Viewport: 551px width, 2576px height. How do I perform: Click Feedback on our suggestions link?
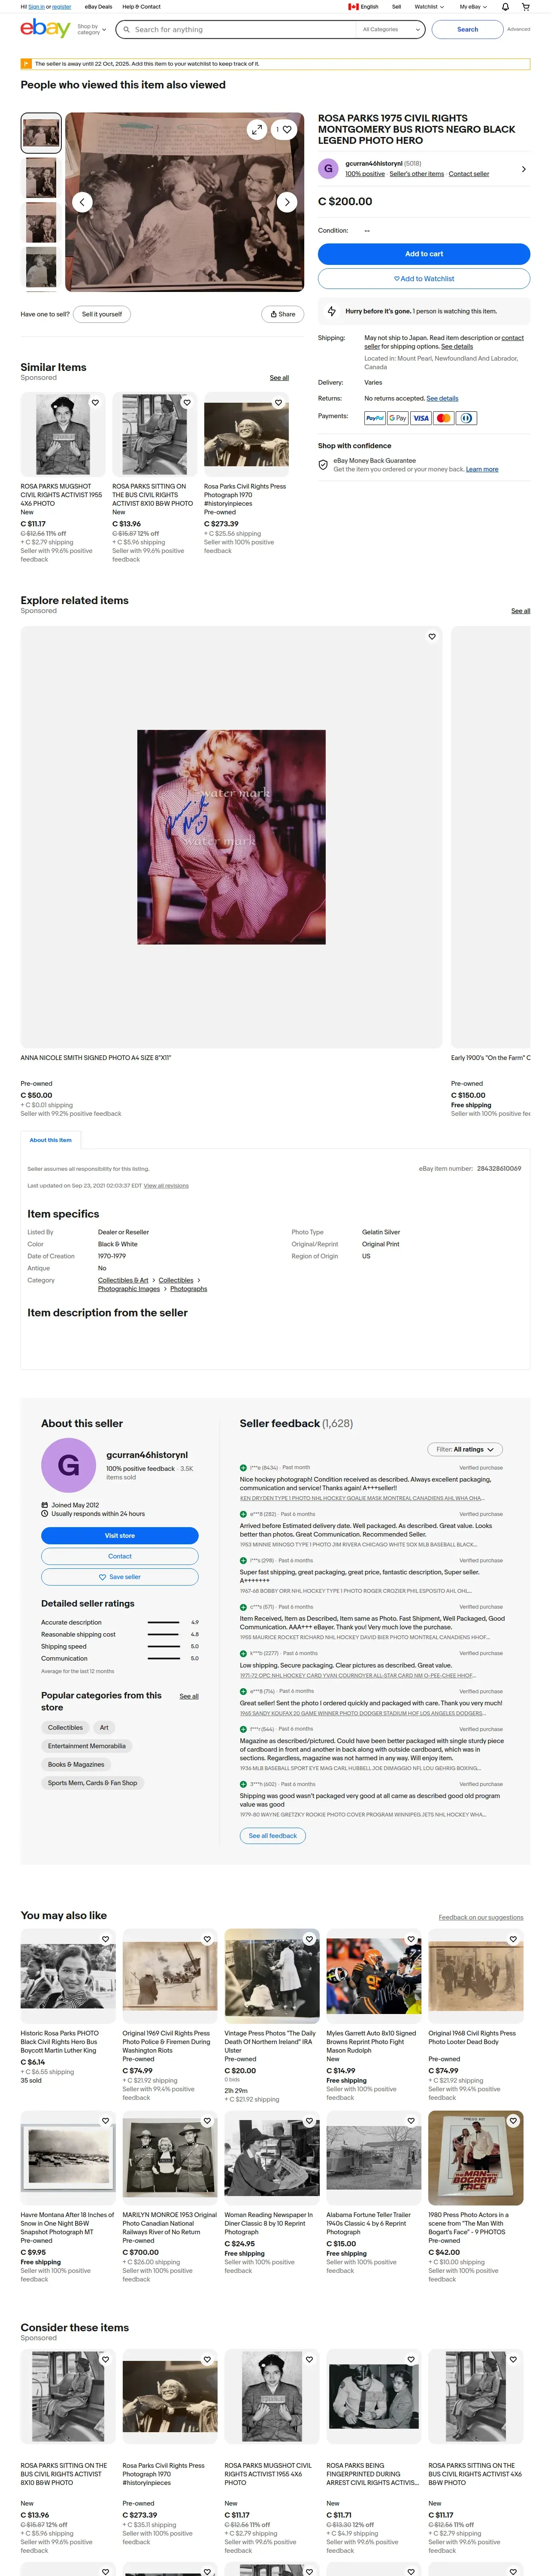481,1918
